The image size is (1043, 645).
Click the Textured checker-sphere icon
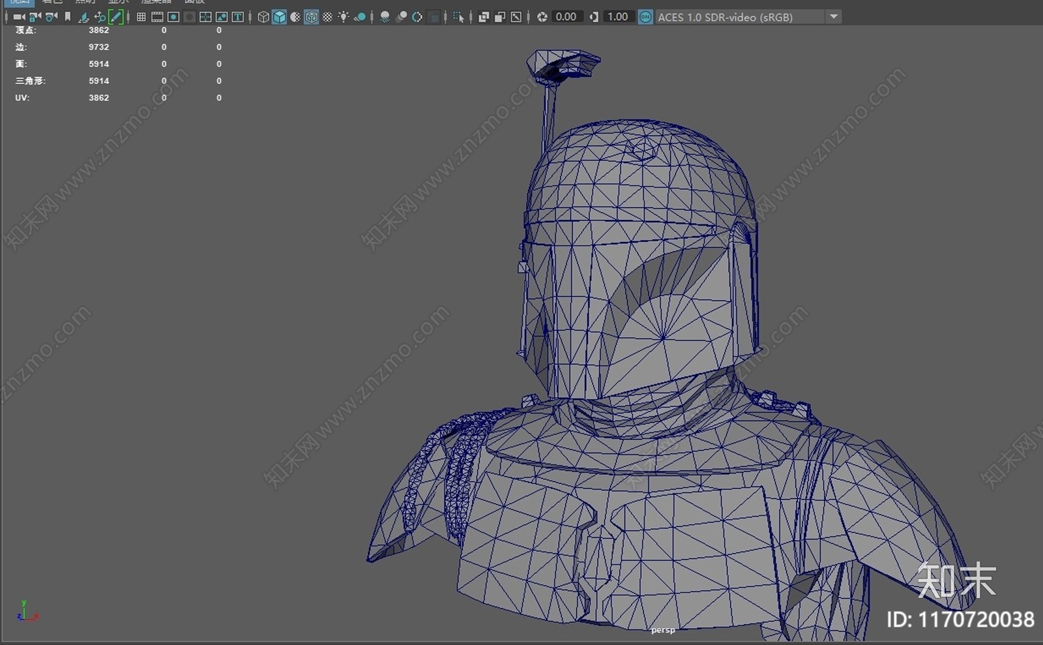point(327,17)
